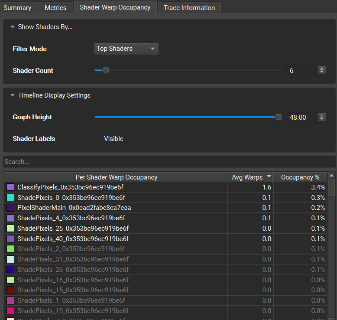Increase the Shader Count value with stepper
Screen dimensions: 337x320
[322, 69]
